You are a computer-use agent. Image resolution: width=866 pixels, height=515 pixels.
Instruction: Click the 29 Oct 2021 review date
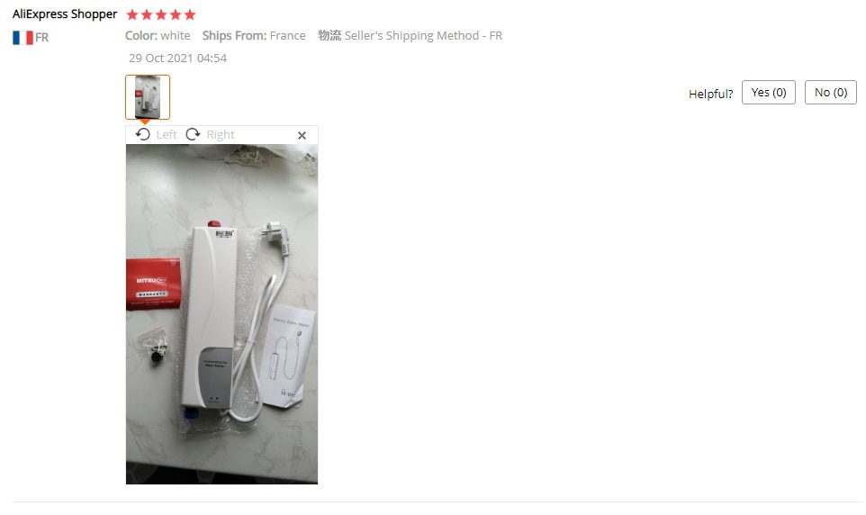177,58
